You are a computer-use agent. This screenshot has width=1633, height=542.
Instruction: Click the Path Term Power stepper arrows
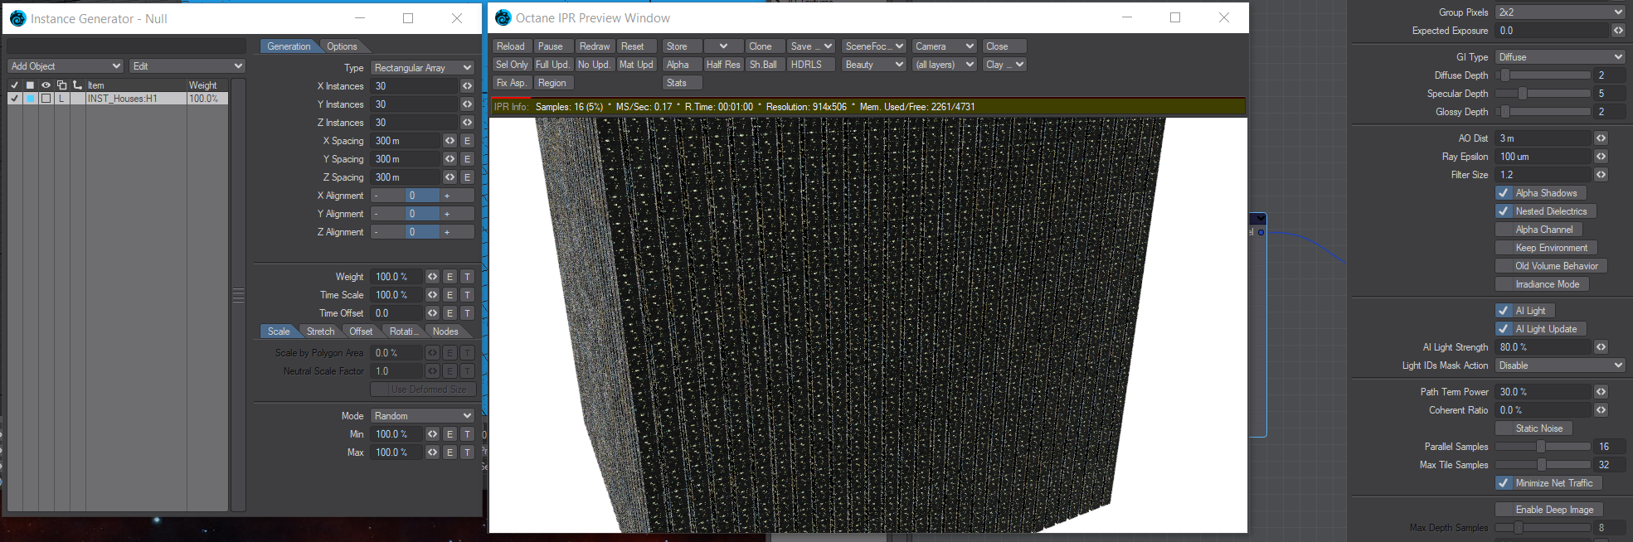click(x=1601, y=392)
